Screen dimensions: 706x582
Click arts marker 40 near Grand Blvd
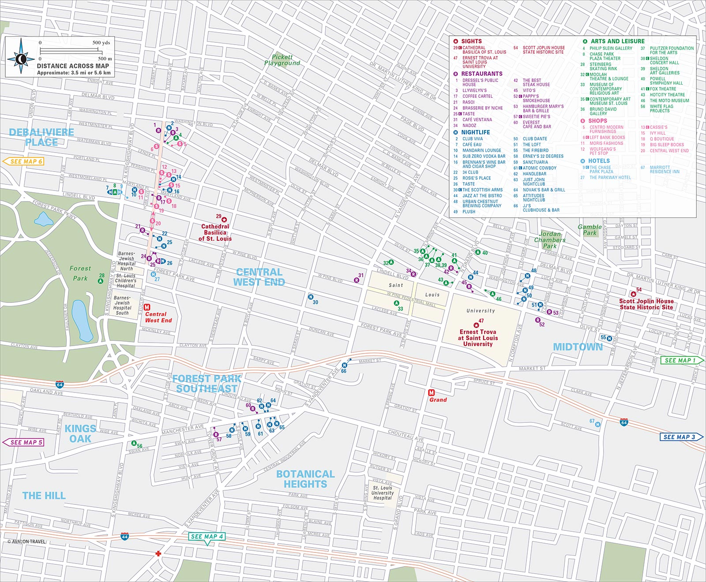(477, 253)
